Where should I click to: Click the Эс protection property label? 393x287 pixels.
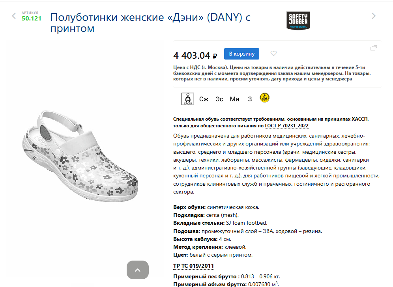tap(219, 99)
